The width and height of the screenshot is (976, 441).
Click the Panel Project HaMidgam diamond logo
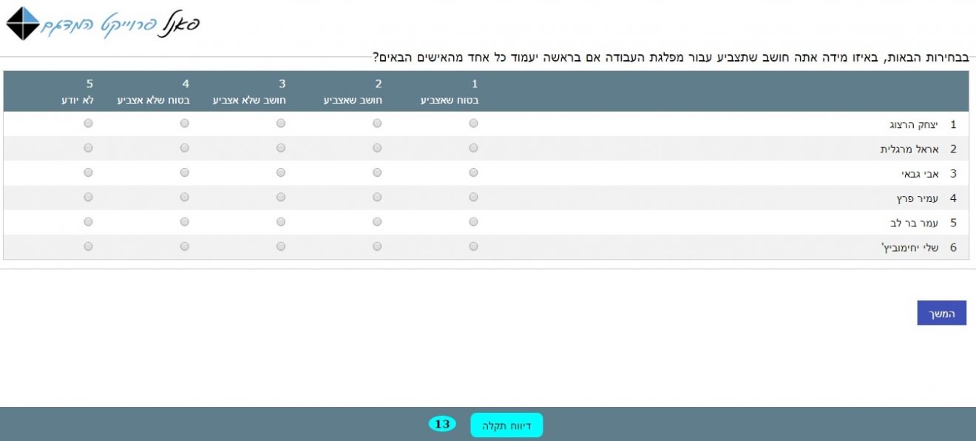[x=22, y=24]
